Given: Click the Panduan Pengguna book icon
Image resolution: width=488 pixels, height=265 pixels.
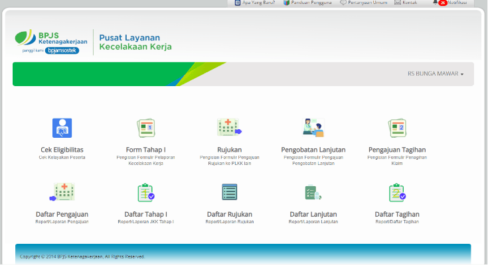Looking at the screenshot, I should tap(286, 3).
